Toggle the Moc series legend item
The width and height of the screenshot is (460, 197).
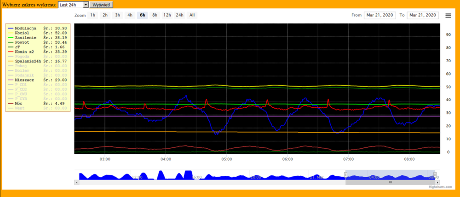(19, 104)
